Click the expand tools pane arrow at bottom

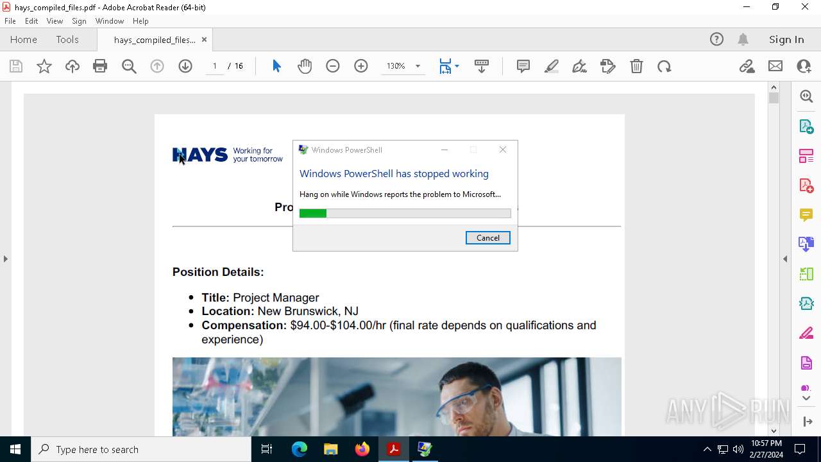807,422
